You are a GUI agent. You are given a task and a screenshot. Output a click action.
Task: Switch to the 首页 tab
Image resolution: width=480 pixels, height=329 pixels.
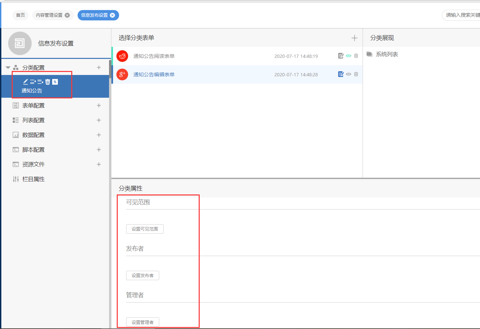pyautogui.click(x=20, y=15)
